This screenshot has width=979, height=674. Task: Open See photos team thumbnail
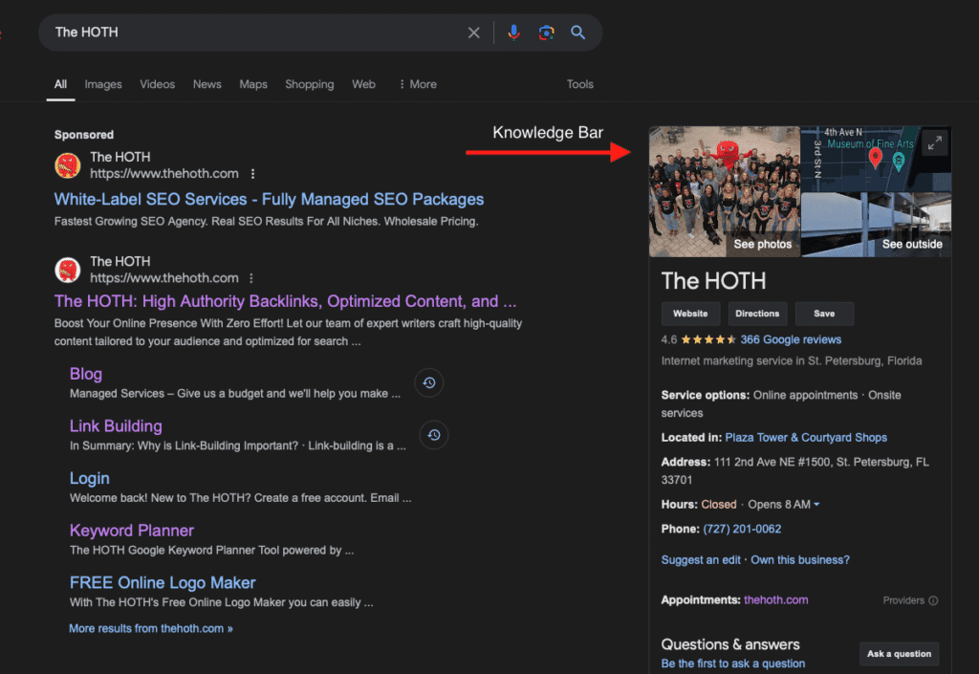(x=724, y=191)
